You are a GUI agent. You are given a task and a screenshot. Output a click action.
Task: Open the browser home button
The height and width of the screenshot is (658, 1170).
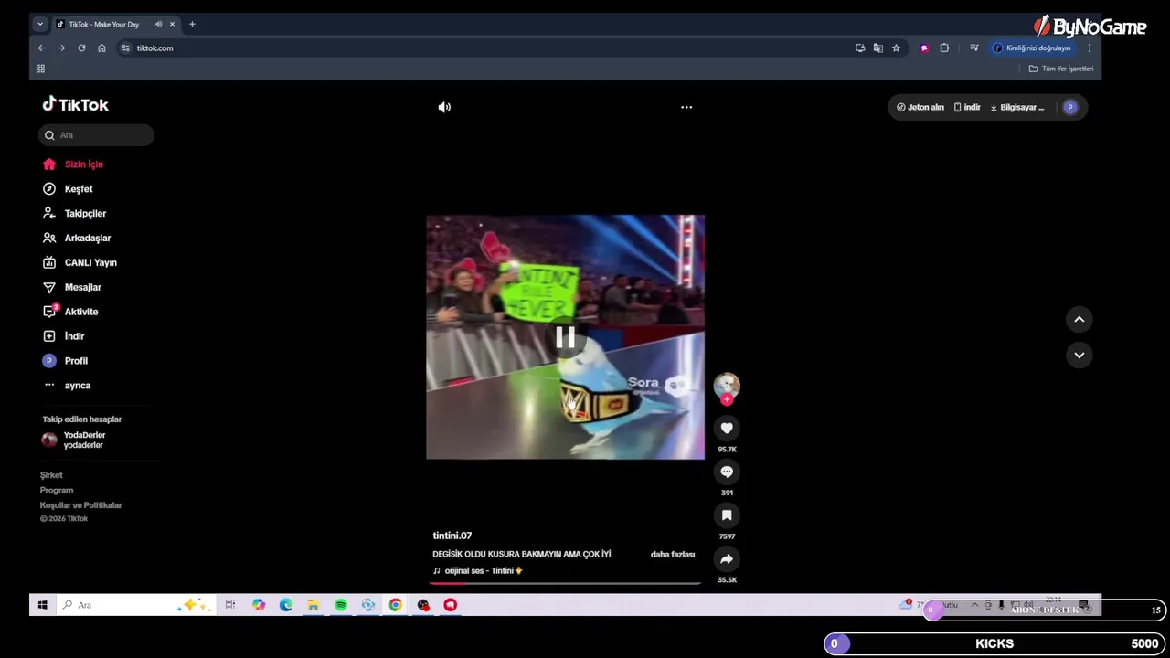tap(101, 48)
